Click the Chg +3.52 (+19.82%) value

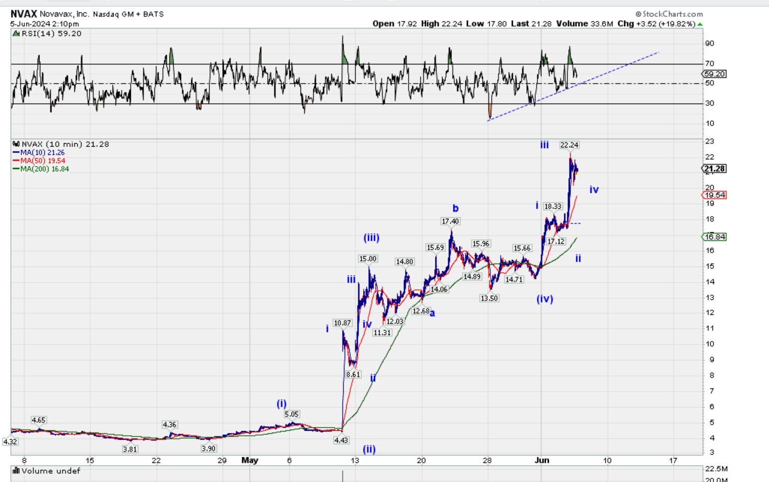click(656, 23)
